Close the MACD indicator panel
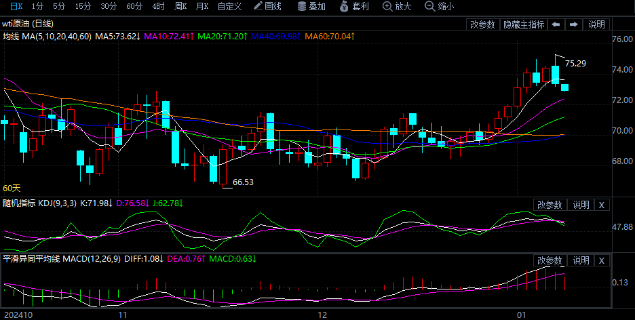635x320 pixels. click(602, 261)
